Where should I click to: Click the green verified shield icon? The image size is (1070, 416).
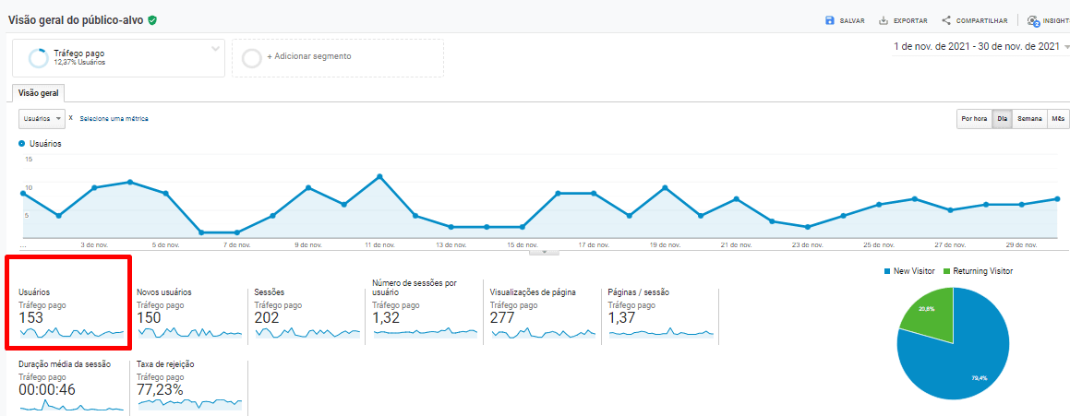click(x=152, y=19)
